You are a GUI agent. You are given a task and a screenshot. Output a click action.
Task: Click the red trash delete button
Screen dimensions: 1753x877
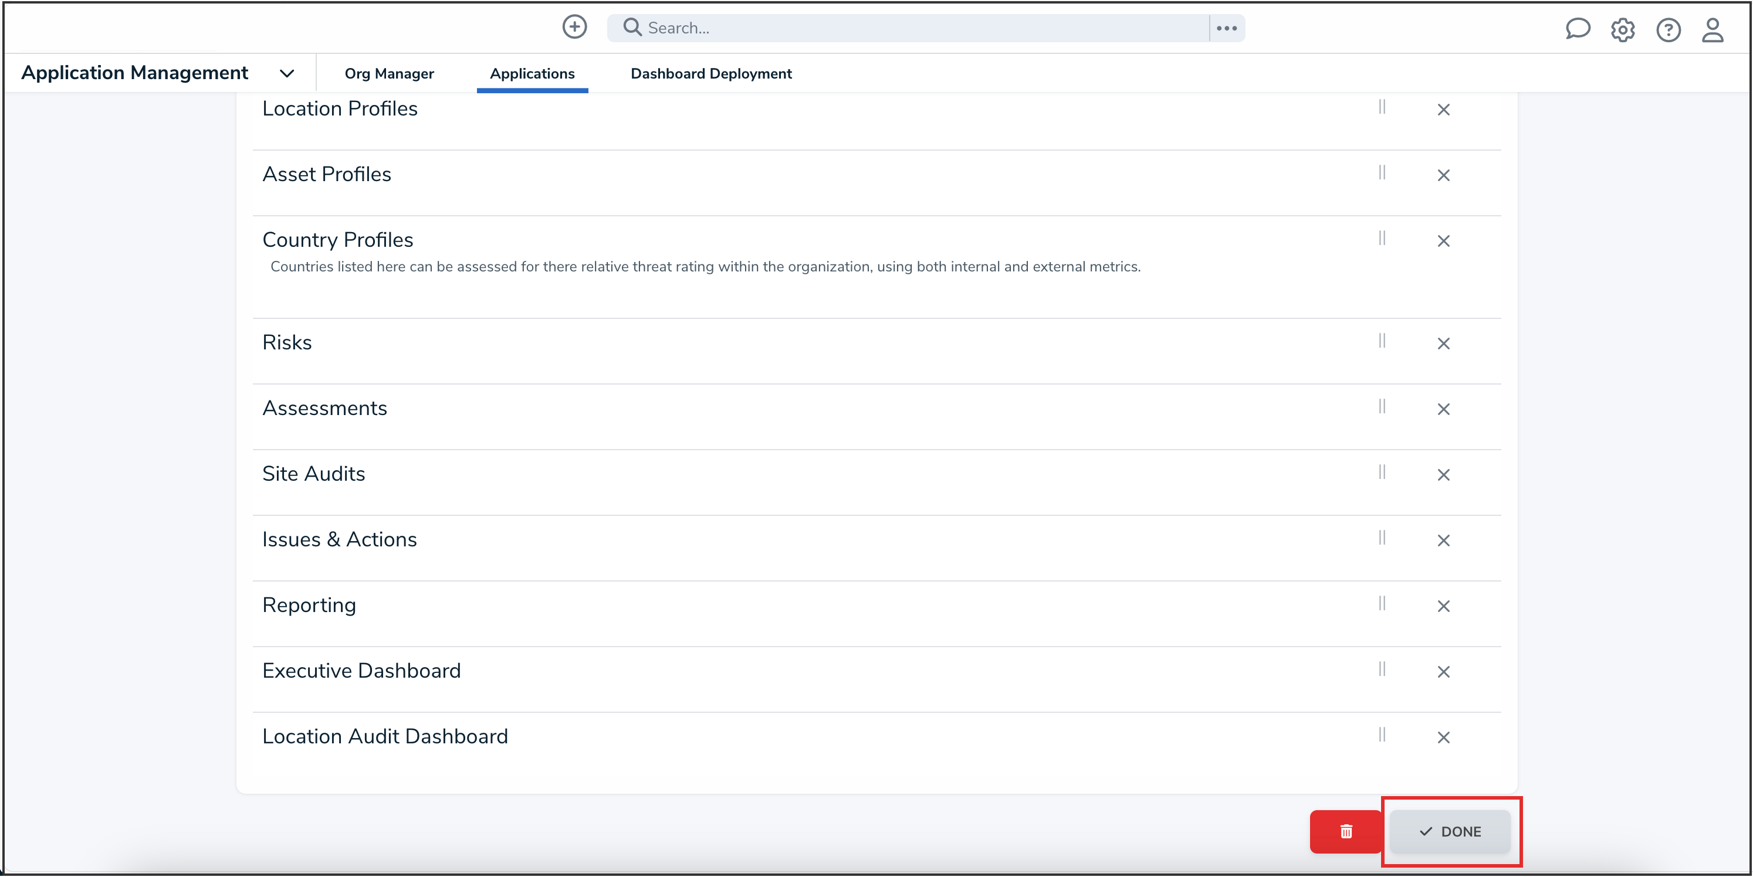[x=1345, y=831]
